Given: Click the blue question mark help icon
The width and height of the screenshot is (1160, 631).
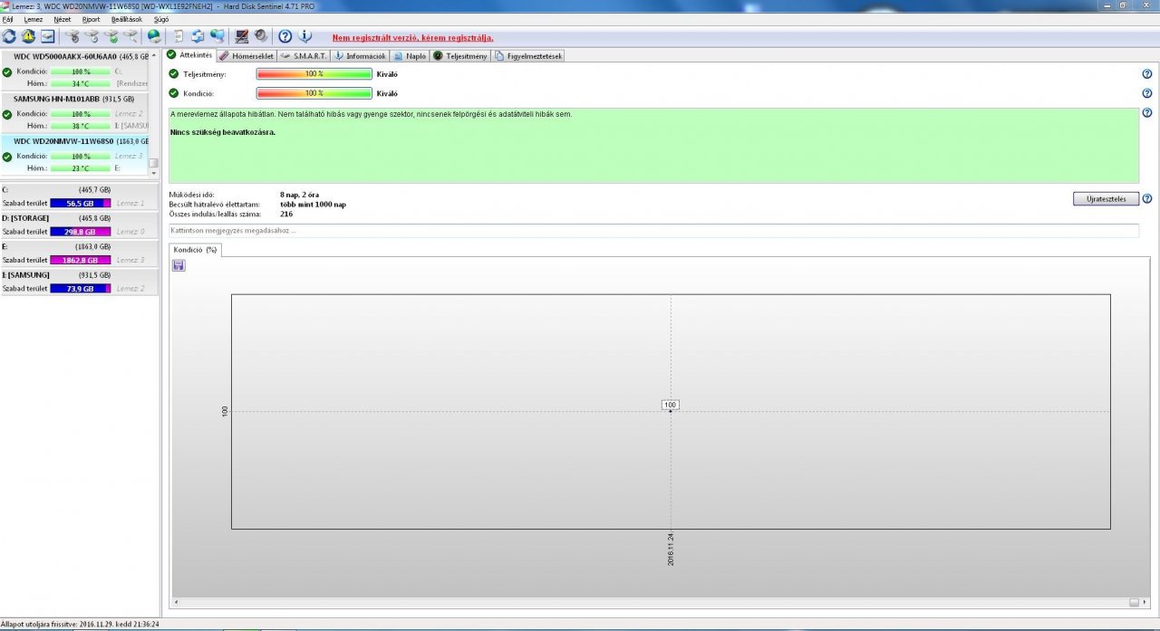Looking at the screenshot, I should coord(285,36).
